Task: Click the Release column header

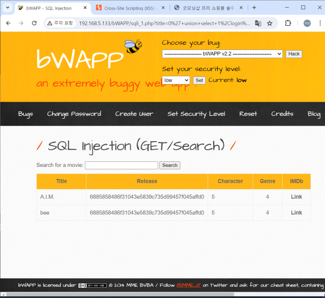Action: click(x=147, y=181)
